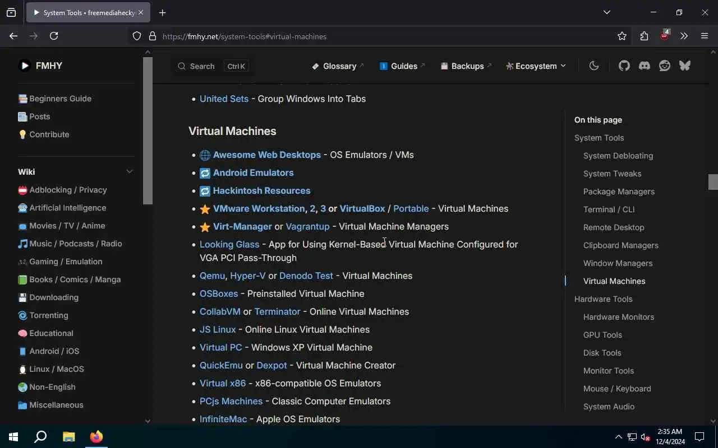This screenshot has width=718, height=448.
Task: Open the Reddit icon in header
Action: click(665, 66)
